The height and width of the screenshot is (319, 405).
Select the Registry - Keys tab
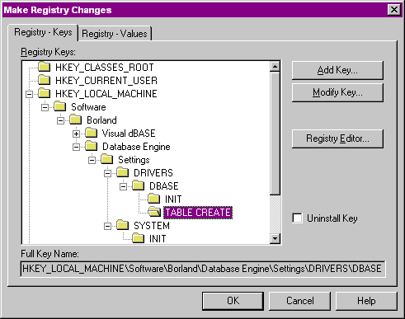[43, 32]
